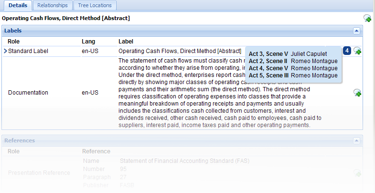
Task: Add comment on Presentation Reference row
Action: (x=357, y=172)
